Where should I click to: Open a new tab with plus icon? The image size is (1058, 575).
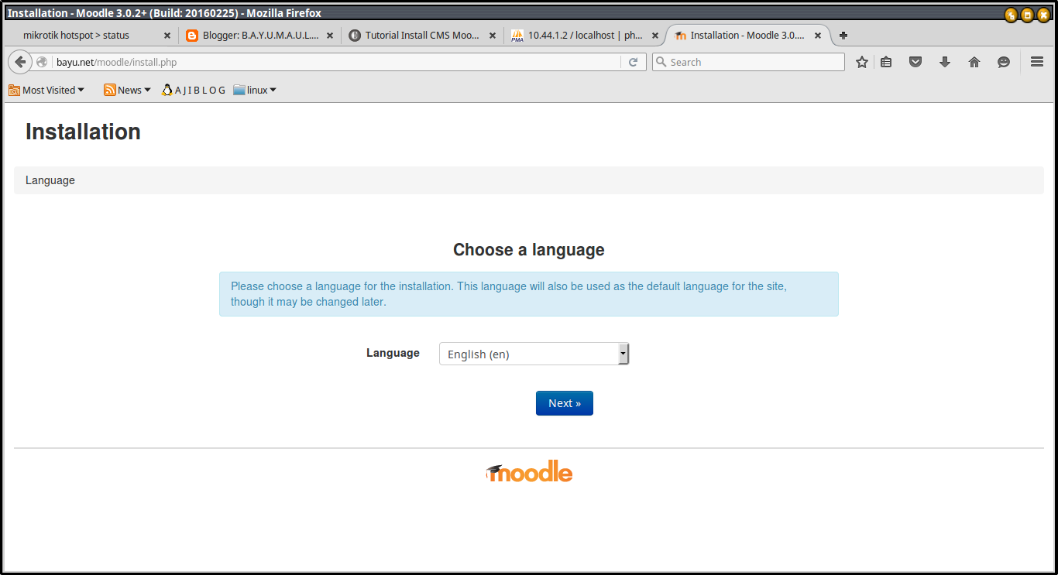tap(843, 36)
